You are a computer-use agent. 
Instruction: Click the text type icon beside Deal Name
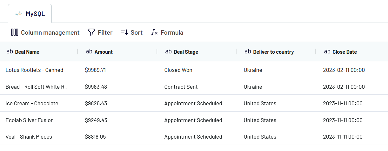click(x=10, y=51)
